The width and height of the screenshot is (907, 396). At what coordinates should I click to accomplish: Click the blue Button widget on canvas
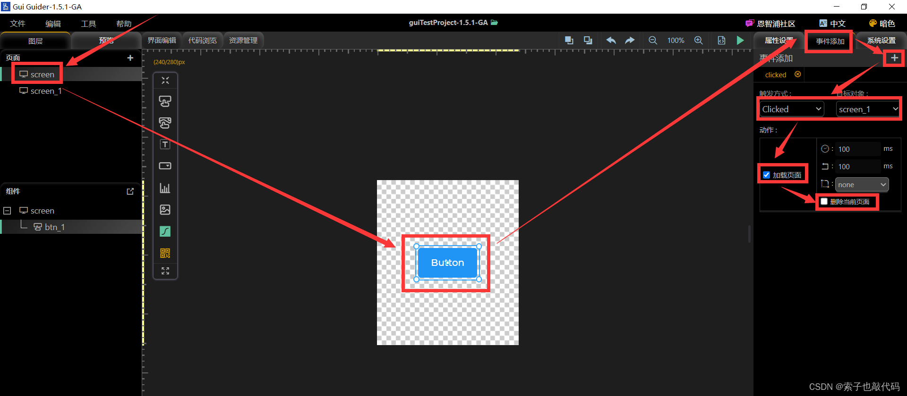pos(447,263)
